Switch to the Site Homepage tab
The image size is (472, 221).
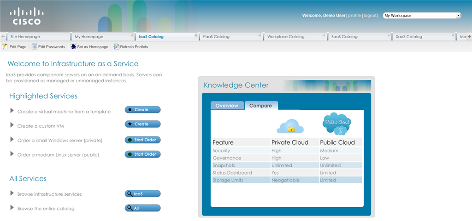38,37
